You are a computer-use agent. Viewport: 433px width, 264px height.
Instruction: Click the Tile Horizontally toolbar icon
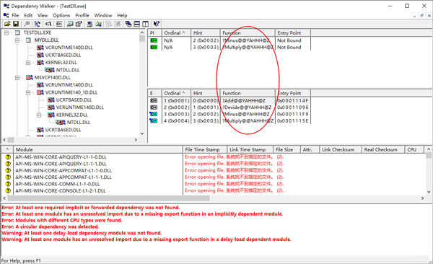(136, 24)
